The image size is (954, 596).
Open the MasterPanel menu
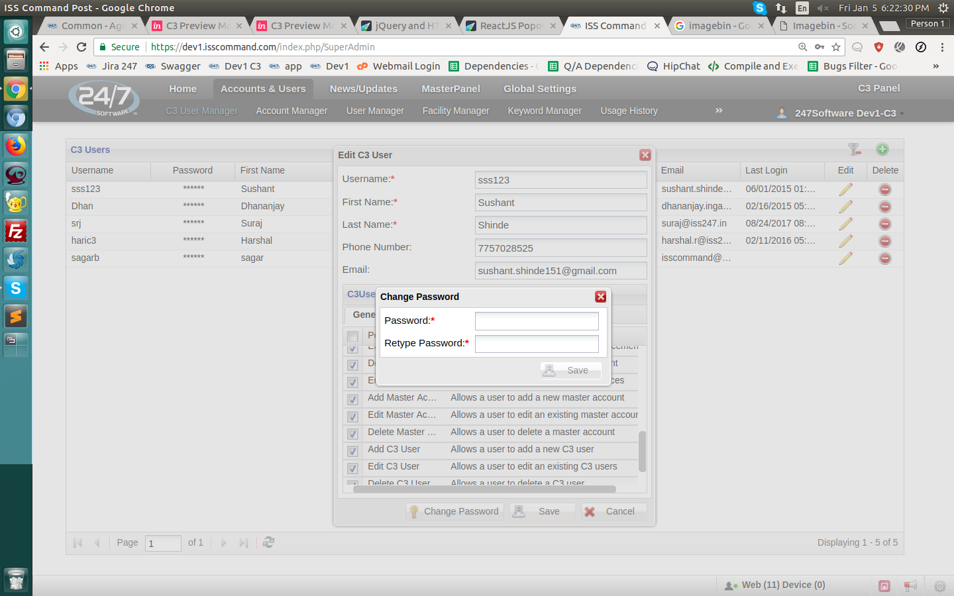click(450, 89)
